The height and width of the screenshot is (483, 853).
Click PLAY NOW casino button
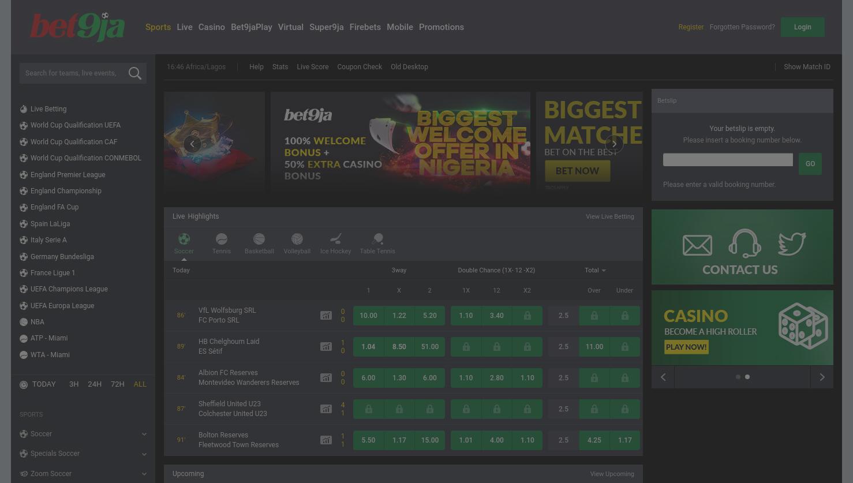pyautogui.click(x=686, y=347)
